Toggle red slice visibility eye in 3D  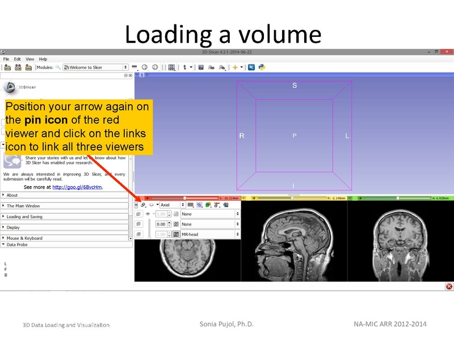(152, 205)
